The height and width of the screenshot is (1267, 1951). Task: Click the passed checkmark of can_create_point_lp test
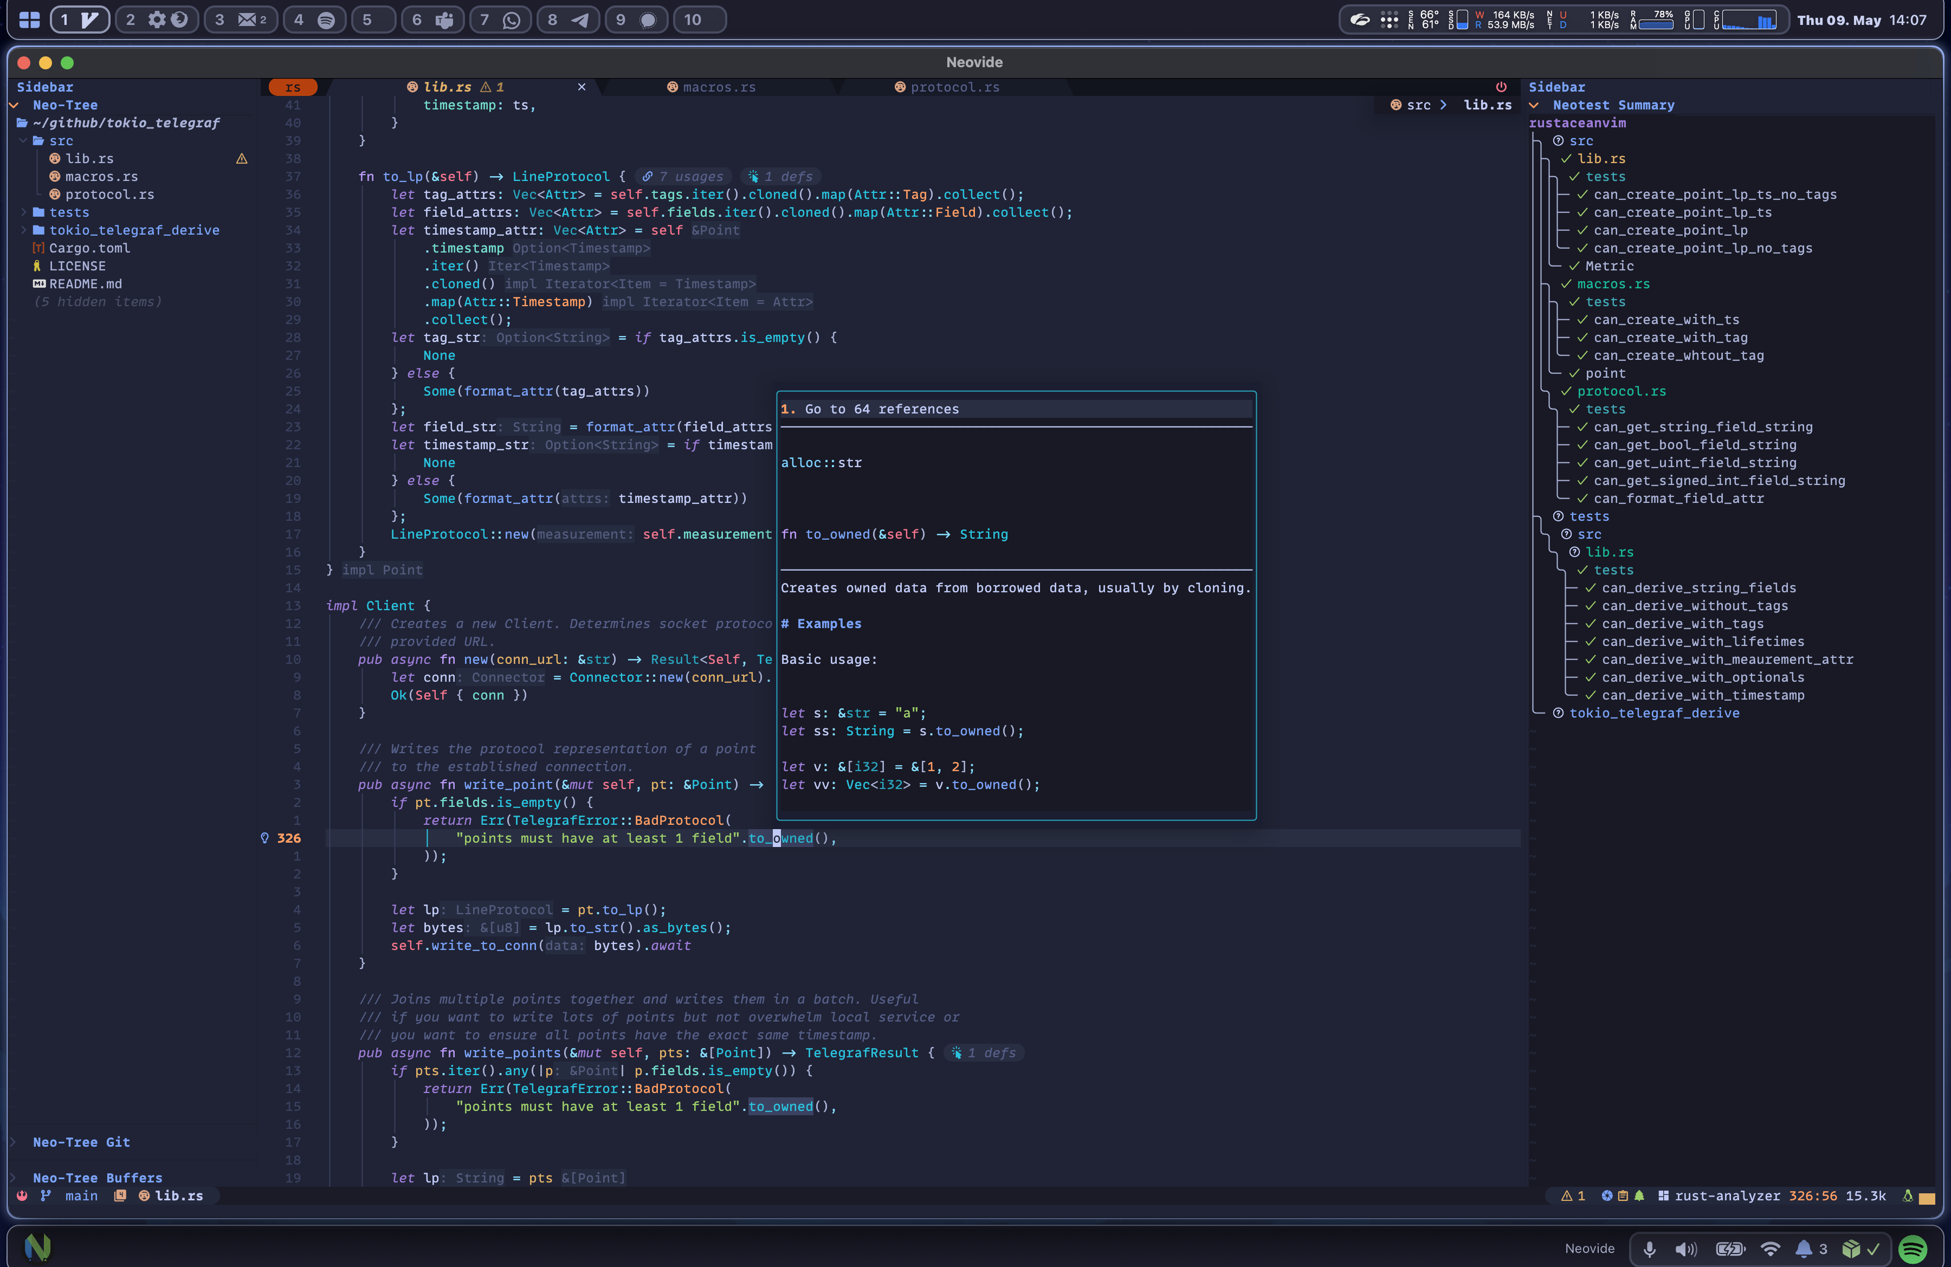pyautogui.click(x=1582, y=230)
